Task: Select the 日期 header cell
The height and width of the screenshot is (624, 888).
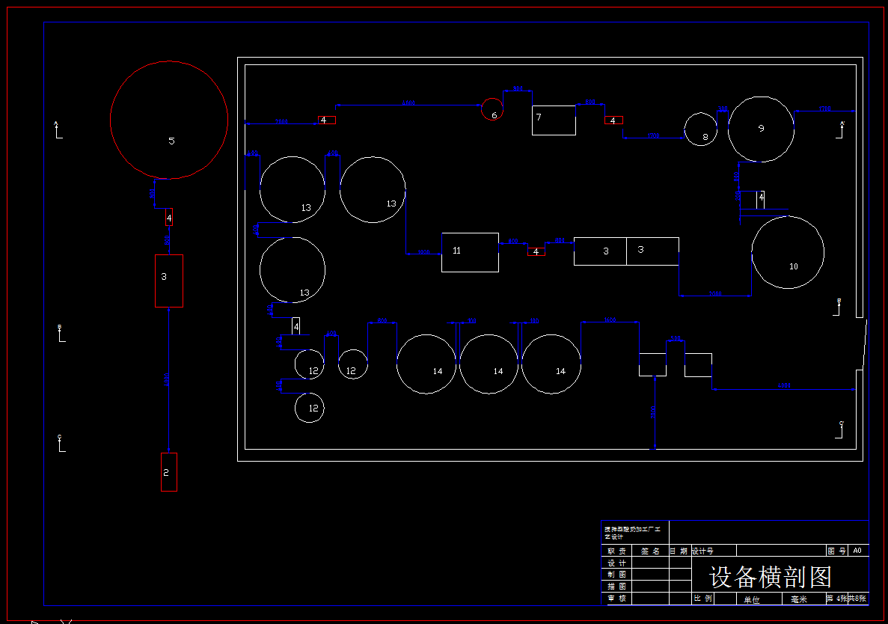Action: [679, 551]
